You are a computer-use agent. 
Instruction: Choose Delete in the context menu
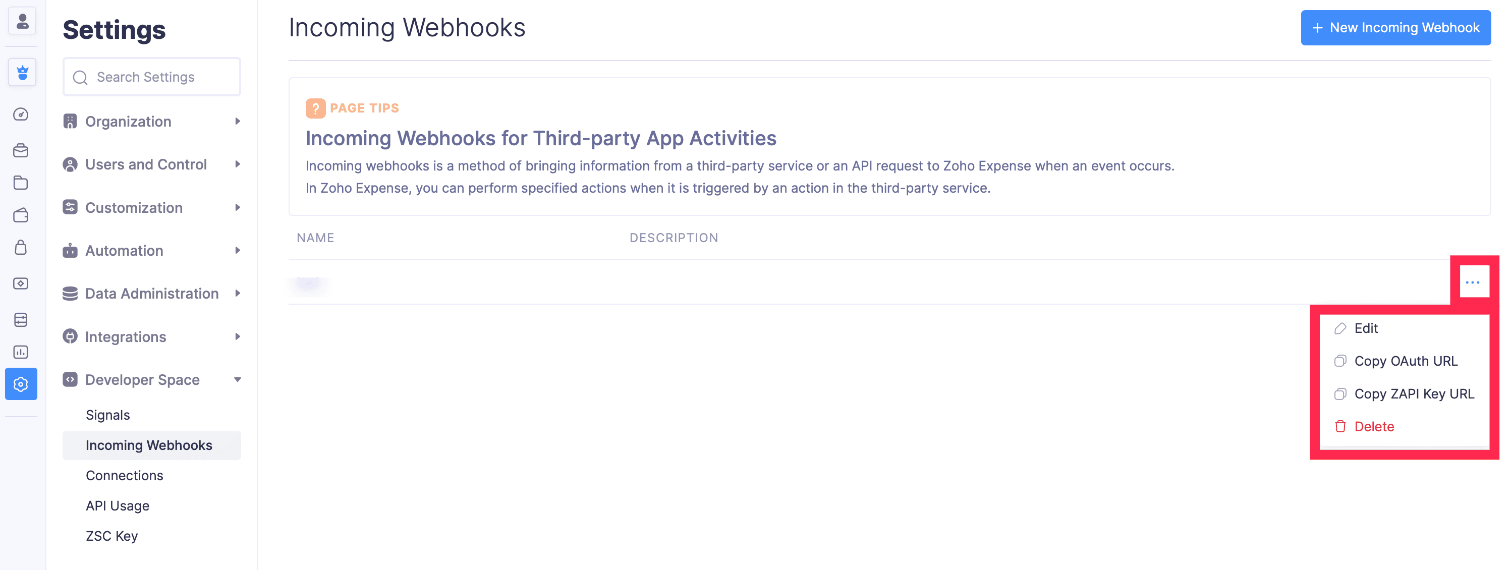pyautogui.click(x=1373, y=426)
